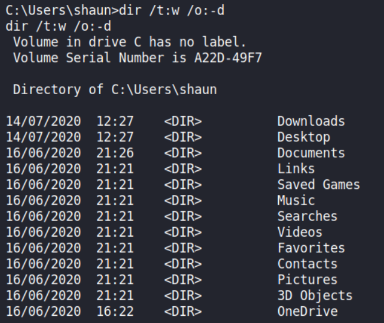
Task: Click the Contacts directory name
Action: tap(307, 264)
